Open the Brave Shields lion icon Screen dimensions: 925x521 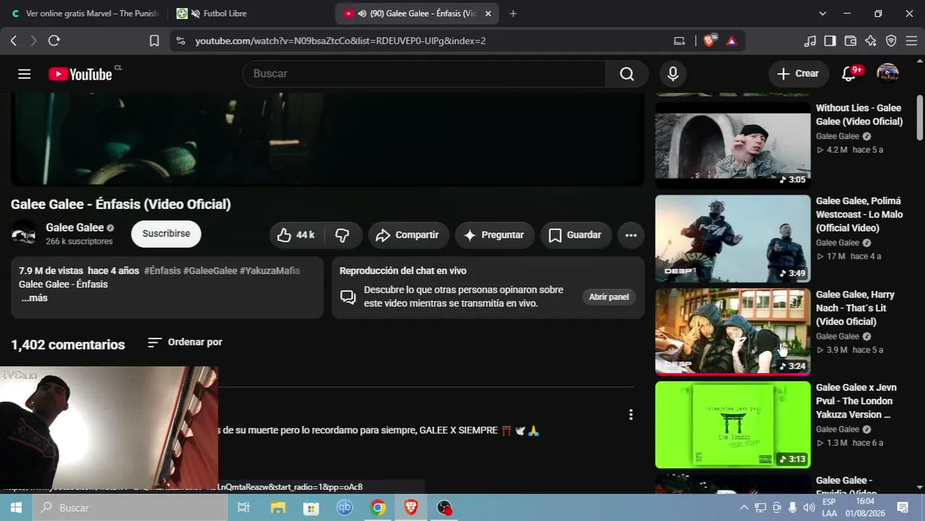point(709,41)
